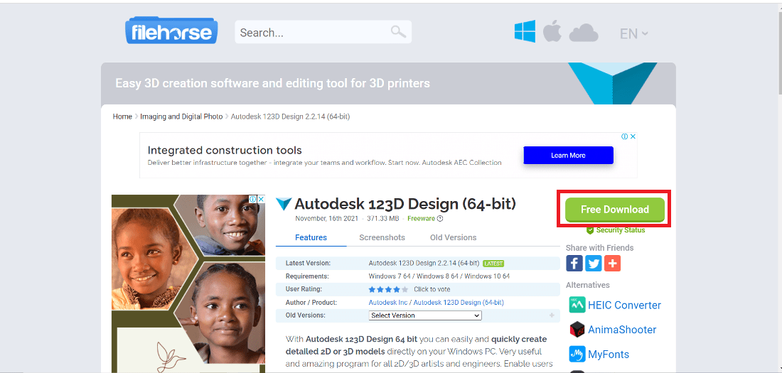Image resolution: width=782 pixels, height=373 pixels.
Task: Click the Autodesk 123D Design logo icon
Action: [283, 204]
